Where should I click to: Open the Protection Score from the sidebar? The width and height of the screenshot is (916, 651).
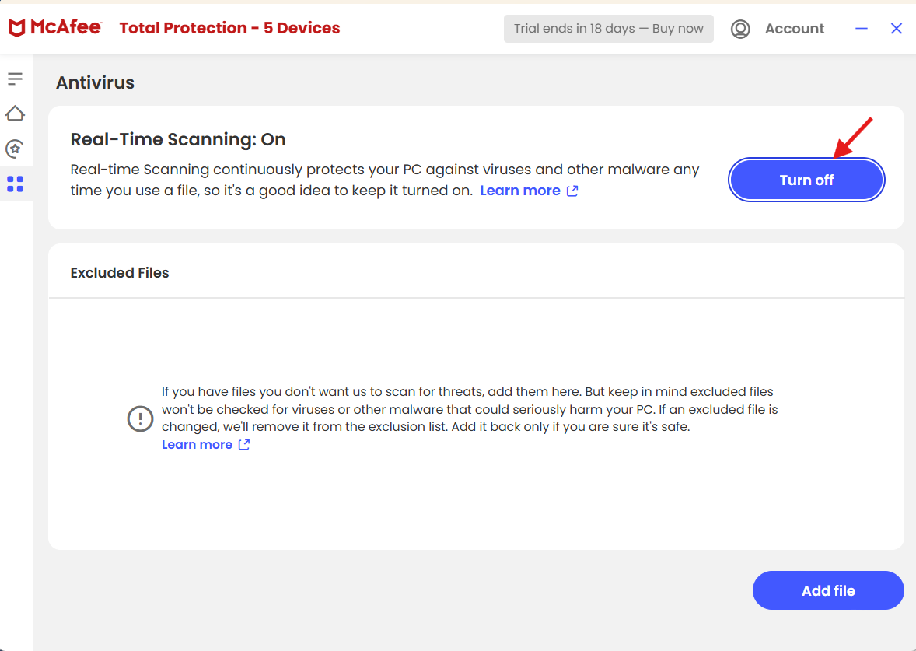coord(16,149)
